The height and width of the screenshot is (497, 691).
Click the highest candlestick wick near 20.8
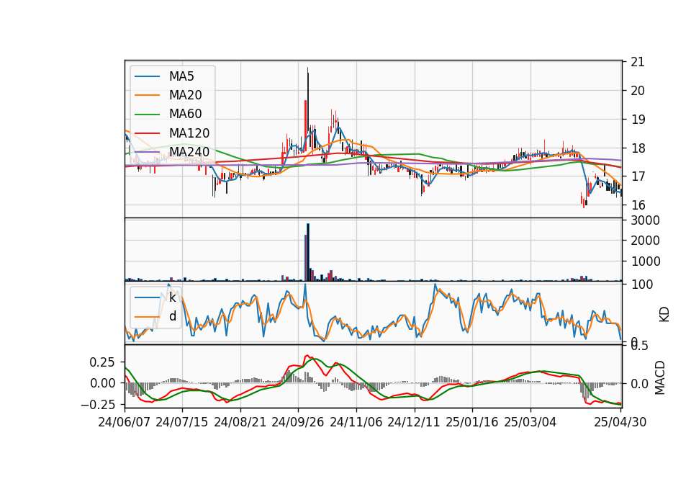[307, 71]
